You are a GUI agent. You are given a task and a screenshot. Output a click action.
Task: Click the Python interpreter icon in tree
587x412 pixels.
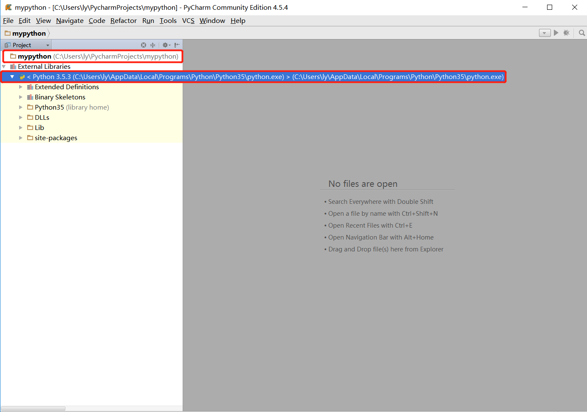[22, 77]
